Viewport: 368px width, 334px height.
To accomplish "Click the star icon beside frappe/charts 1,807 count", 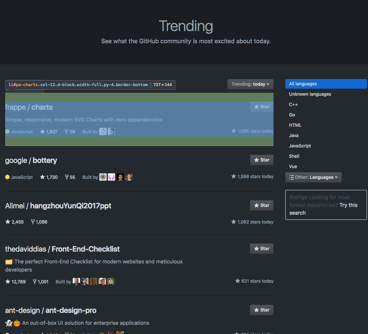I will [43, 132].
